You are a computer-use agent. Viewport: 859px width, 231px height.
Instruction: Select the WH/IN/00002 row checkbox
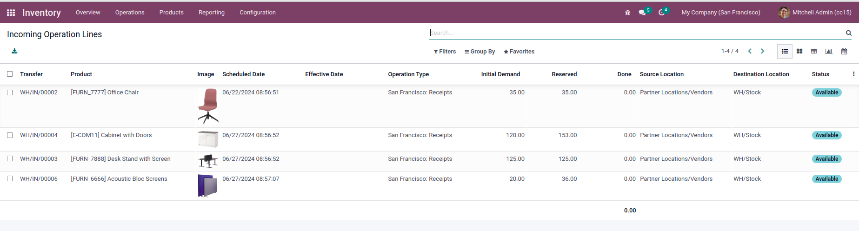click(x=10, y=92)
